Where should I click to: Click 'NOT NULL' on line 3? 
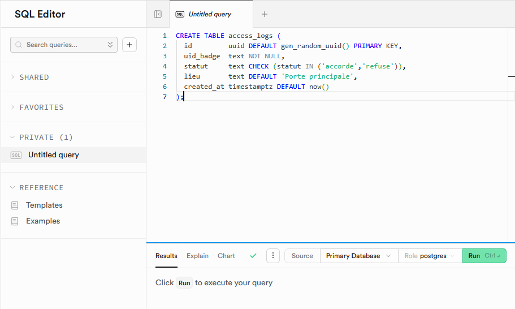click(265, 56)
